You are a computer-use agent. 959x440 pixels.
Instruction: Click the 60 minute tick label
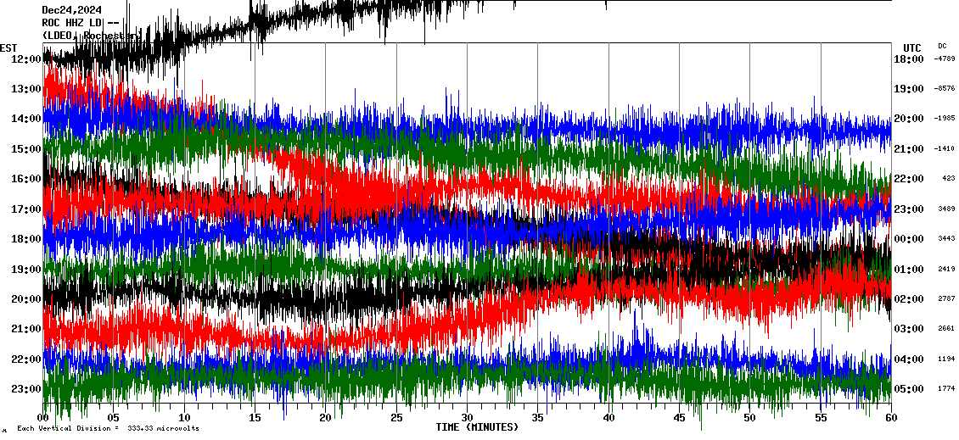[889, 418]
